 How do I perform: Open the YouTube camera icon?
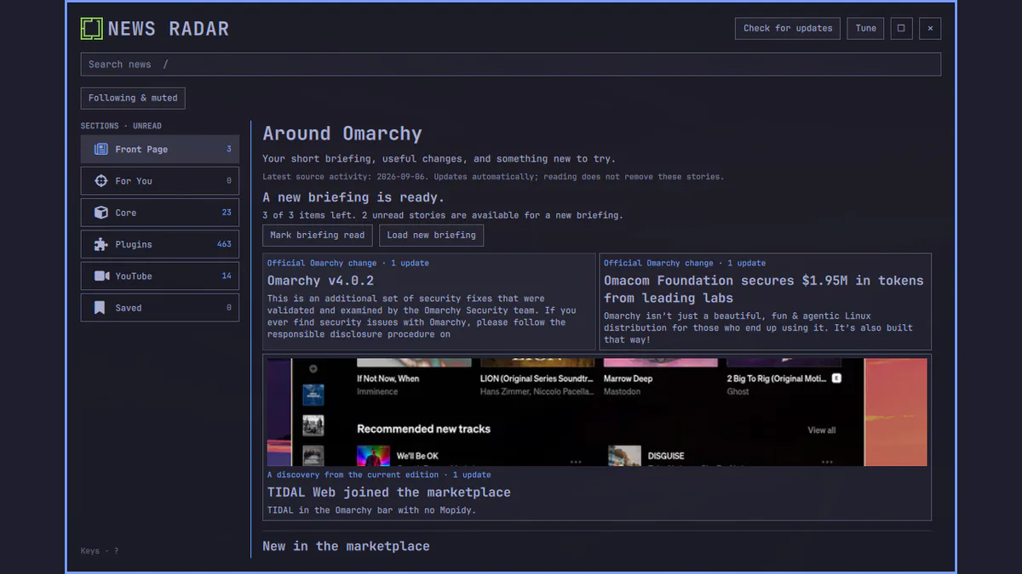[101, 276]
